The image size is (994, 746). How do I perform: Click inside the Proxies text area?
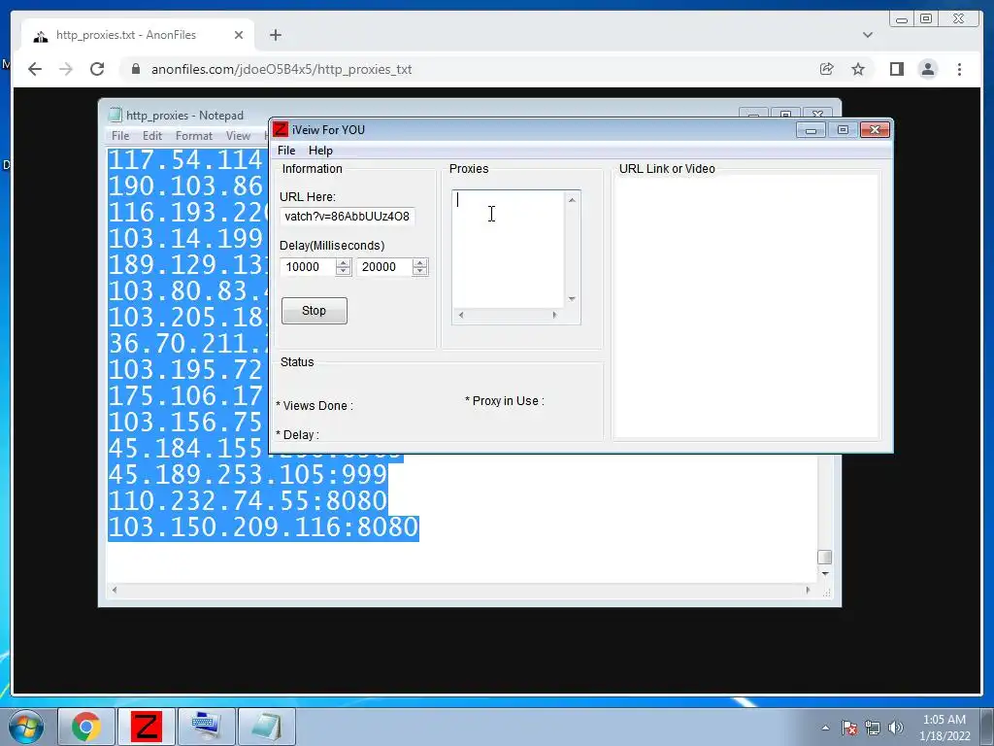tap(508, 249)
